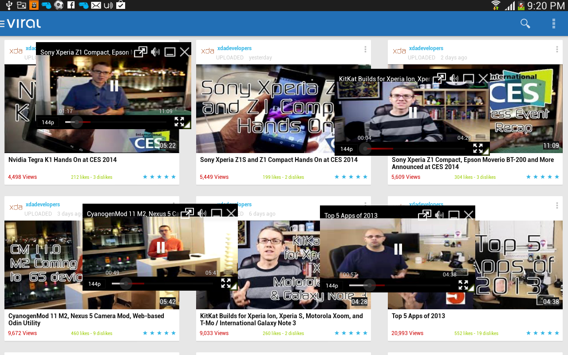Mute audio in the 'Top 5 Apps of 2013' player
The image size is (568, 355).
(x=439, y=215)
